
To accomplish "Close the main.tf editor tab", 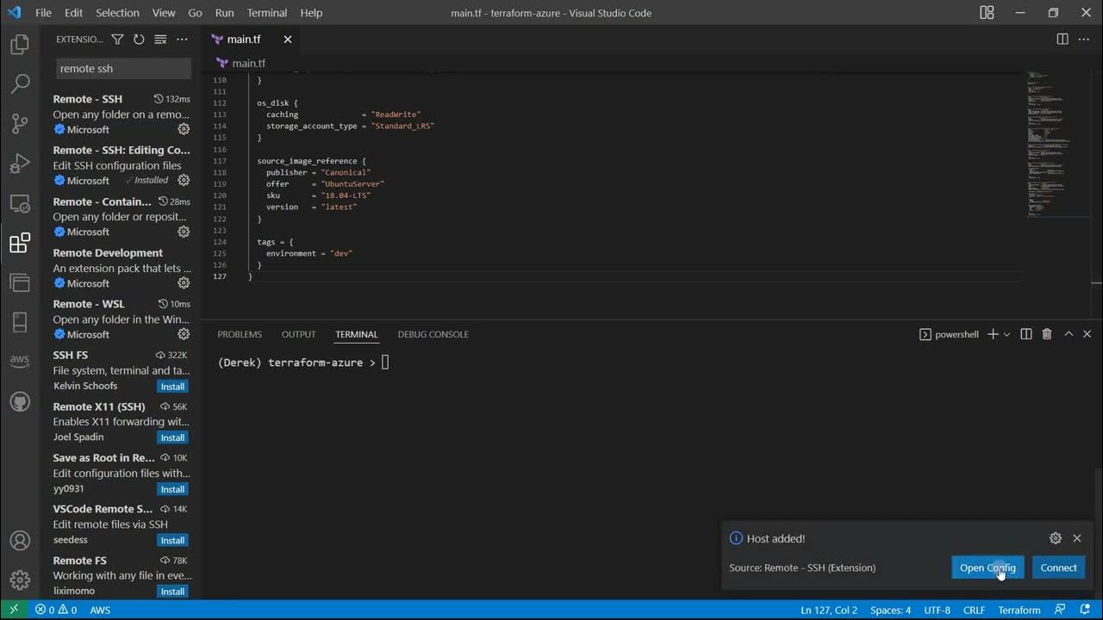I will tap(288, 40).
